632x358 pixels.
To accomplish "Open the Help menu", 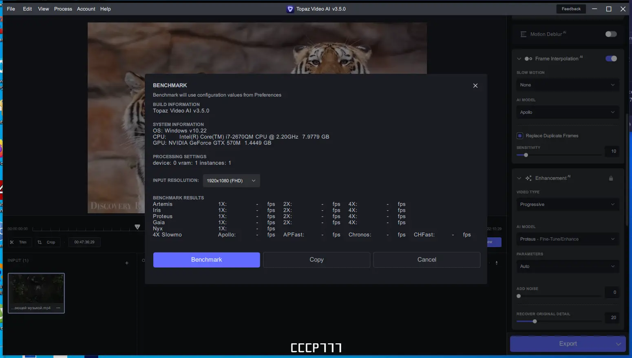I will pos(106,9).
